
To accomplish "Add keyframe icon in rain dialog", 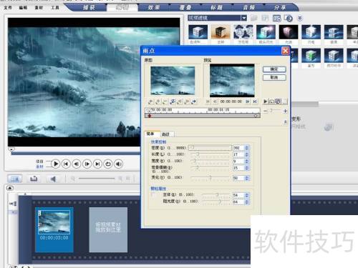I will click(x=158, y=101).
